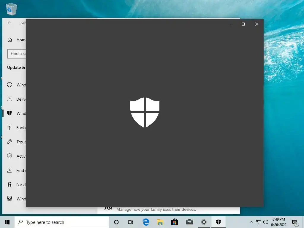This screenshot has height=228, width=304.
Task: Open the Recycle Bin desktop icon
Action: 12,9
